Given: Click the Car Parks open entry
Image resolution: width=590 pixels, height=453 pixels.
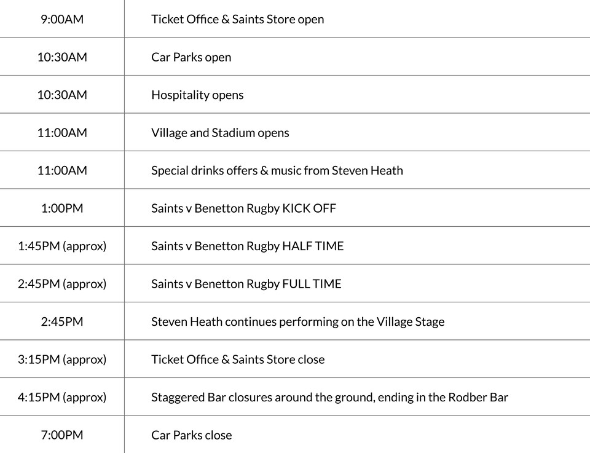Looking at the screenshot, I should 191,57.
